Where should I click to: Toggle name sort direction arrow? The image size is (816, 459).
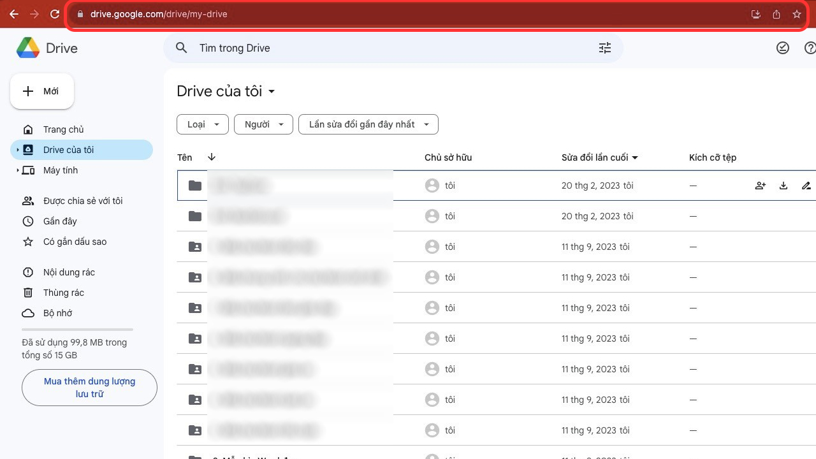pos(212,157)
